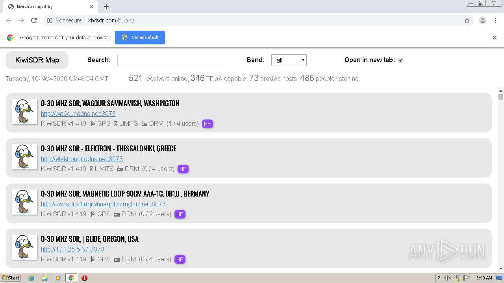Focus the Search text field

coord(169,60)
